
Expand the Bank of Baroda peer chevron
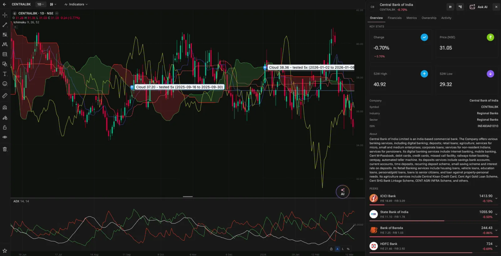click(496, 230)
